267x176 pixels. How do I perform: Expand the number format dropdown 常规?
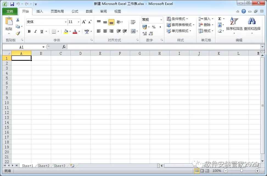(161, 20)
